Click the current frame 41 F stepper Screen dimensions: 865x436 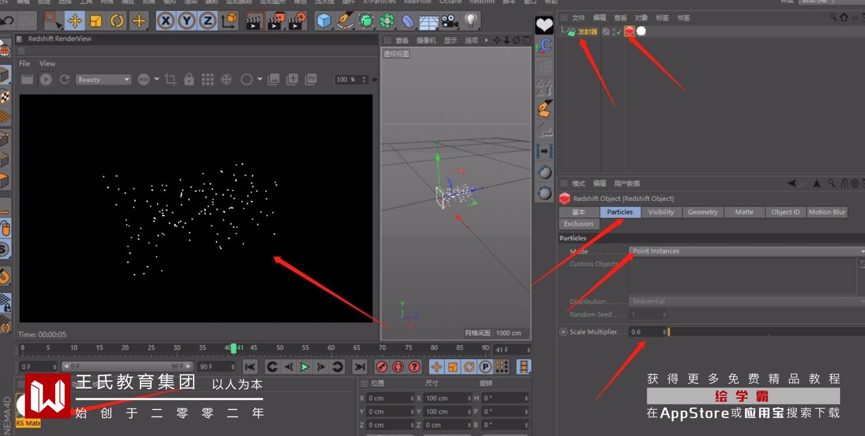click(x=529, y=350)
